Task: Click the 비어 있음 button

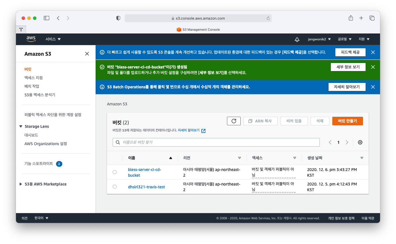Action: tap(294, 121)
